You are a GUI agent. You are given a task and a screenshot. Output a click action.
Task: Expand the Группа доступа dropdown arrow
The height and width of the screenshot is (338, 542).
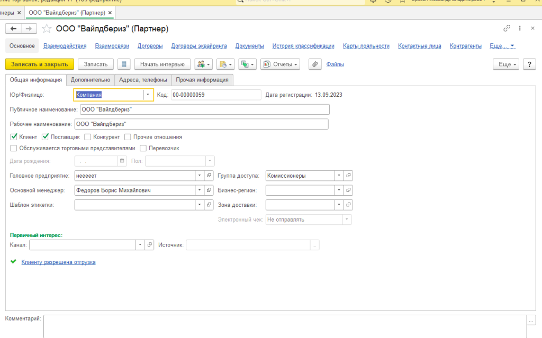339,176
